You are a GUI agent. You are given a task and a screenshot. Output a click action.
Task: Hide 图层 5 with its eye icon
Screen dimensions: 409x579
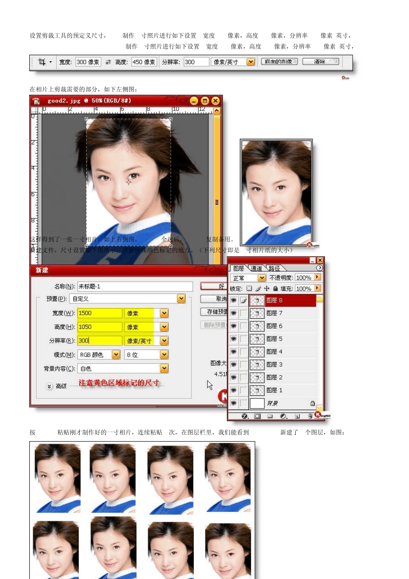[x=234, y=339]
